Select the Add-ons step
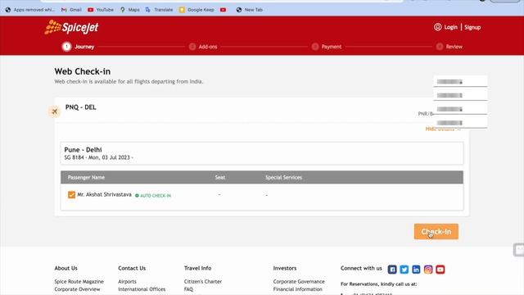This screenshot has height=295, width=524. 203,47
